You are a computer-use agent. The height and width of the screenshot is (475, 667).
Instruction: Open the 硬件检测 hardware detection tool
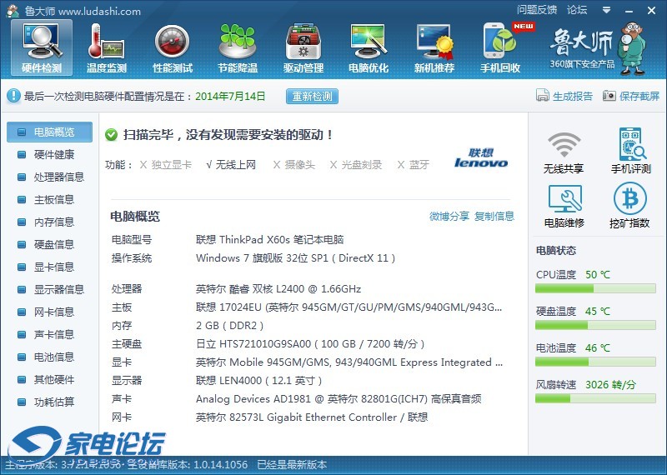point(42,47)
